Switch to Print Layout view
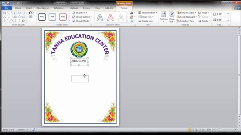The width and height of the screenshot is (241, 135). (189, 130)
